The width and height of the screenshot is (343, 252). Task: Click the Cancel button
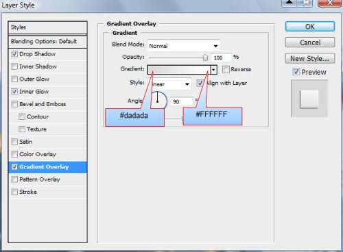[310, 42]
